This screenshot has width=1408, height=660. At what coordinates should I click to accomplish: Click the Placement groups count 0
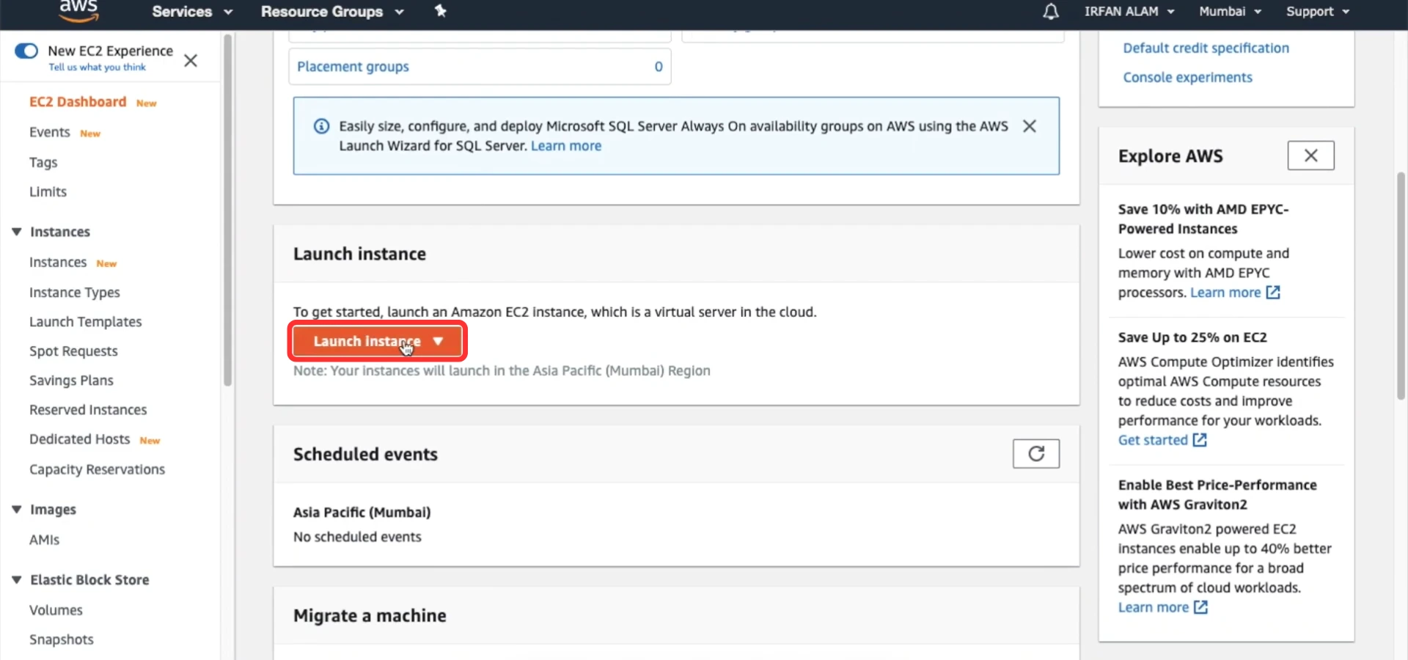[659, 67]
